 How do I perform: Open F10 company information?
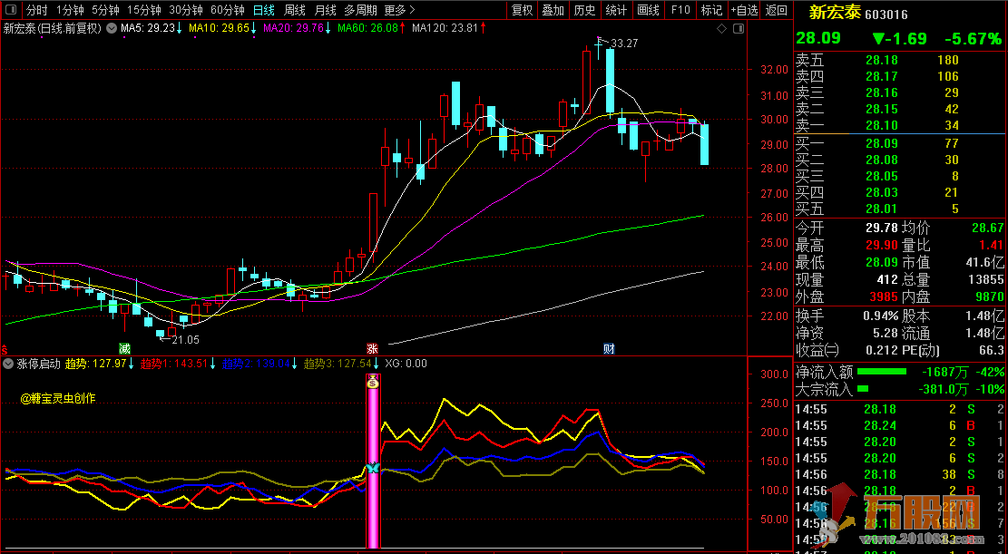tap(680, 10)
